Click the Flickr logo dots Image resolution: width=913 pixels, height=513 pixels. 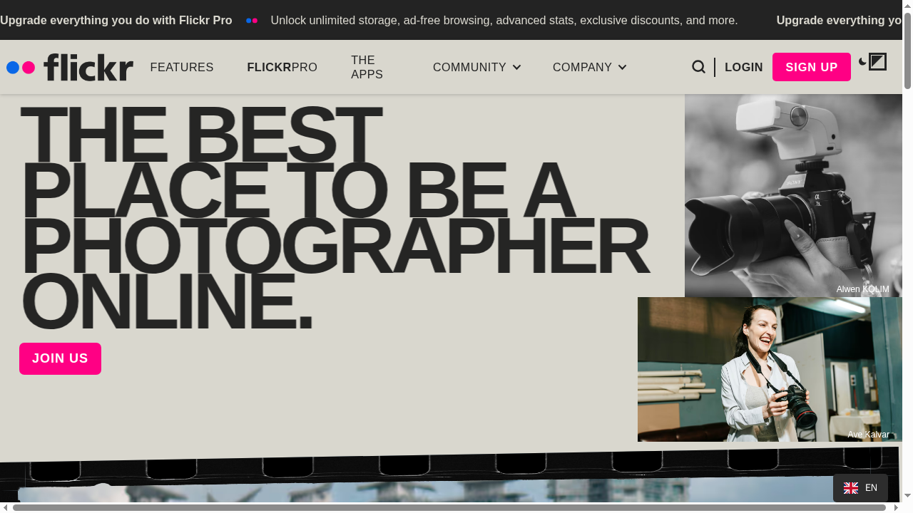tap(20, 67)
